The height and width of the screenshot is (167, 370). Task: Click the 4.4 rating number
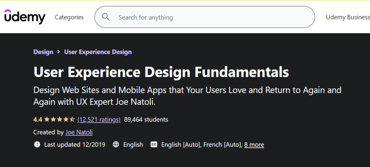point(38,120)
